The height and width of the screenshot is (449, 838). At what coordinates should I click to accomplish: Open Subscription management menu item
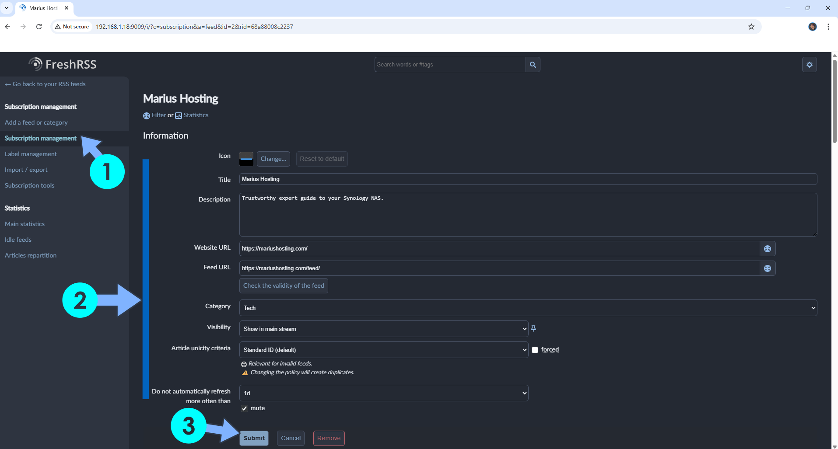(x=41, y=138)
